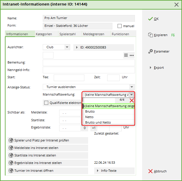This screenshot has height=181, width=182.
Task: Open Parameter with the gear icon
Action: coord(151,51)
